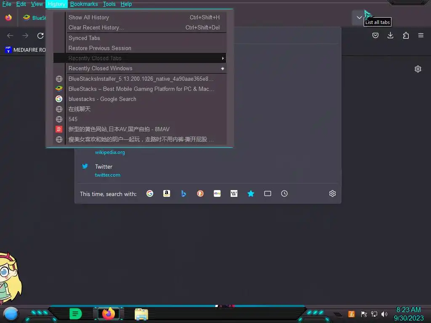Open the MEDIAFIRE bookmark
431x323 pixels.
tap(25, 50)
